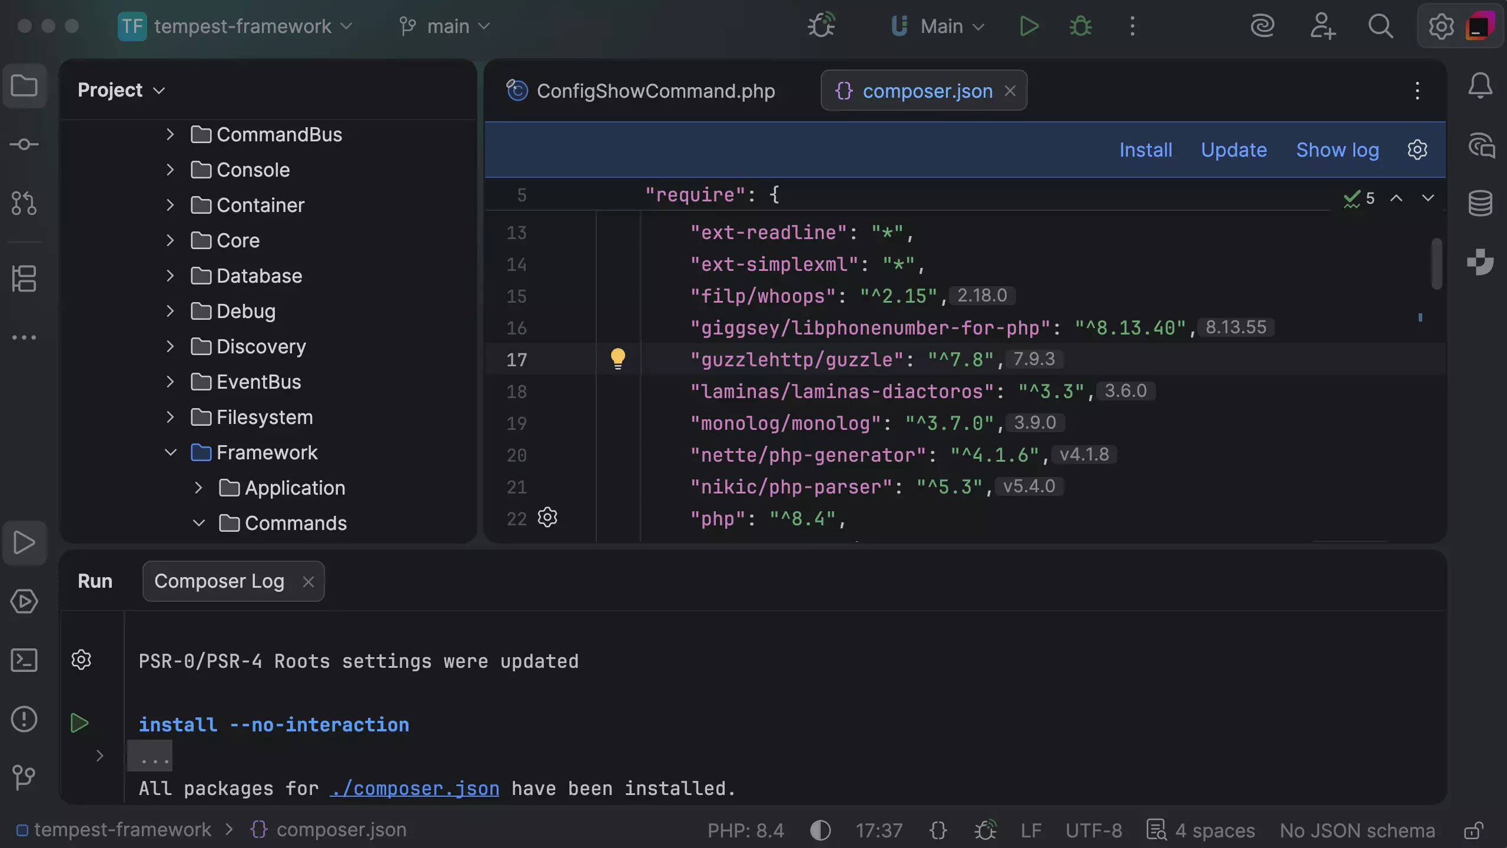Viewport: 1507px width, 848px height.
Task: Collapse the Framework folder
Action: (170, 452)
